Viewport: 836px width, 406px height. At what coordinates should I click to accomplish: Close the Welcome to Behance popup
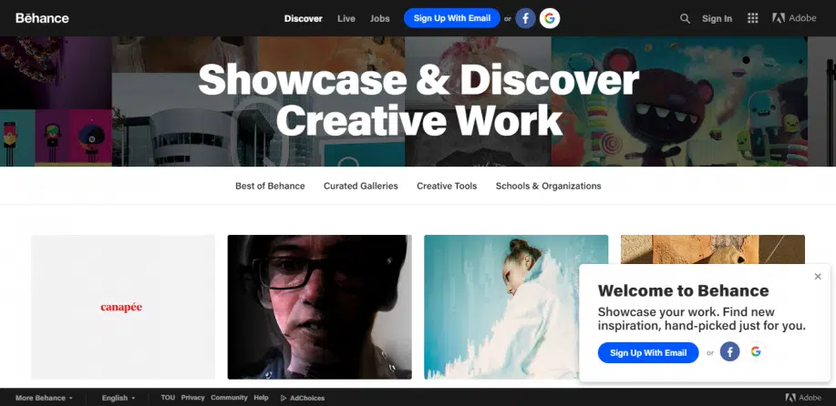click(x=818, y=277)
